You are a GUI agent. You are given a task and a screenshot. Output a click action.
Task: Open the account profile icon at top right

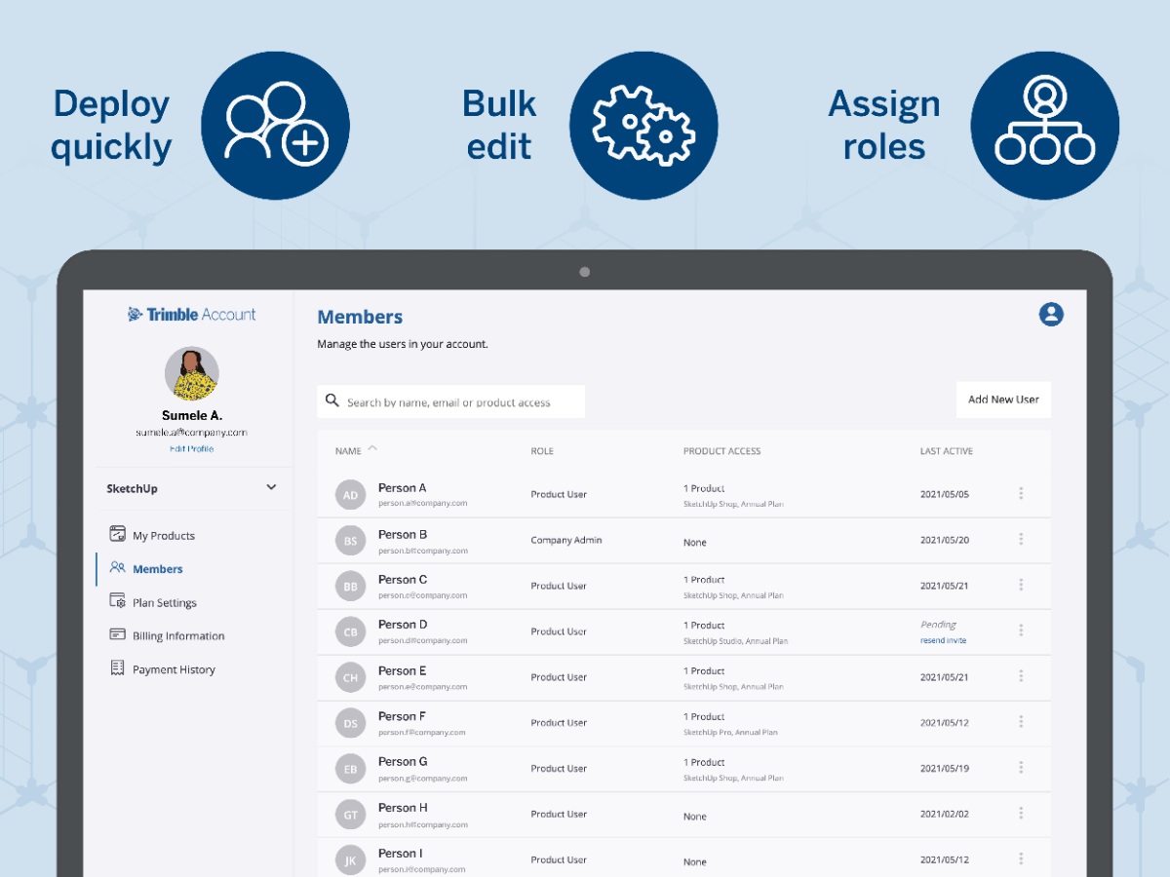pyautogui.click(x=1051, y=314)
